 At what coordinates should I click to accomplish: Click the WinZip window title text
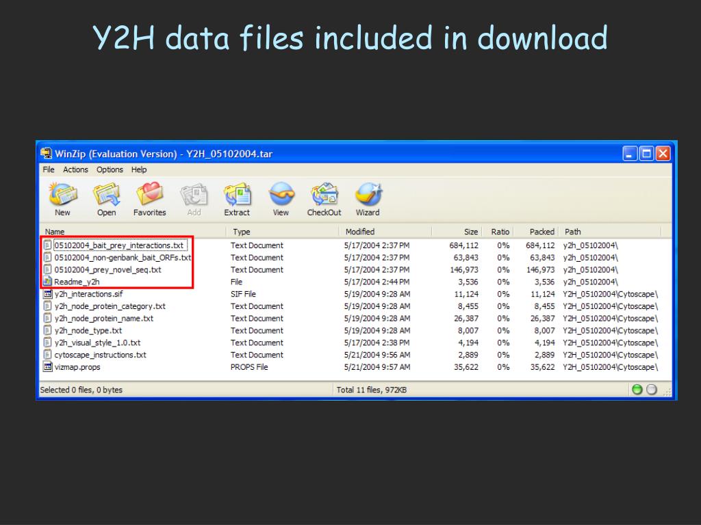pyautogui.click(x=164, y=154)
